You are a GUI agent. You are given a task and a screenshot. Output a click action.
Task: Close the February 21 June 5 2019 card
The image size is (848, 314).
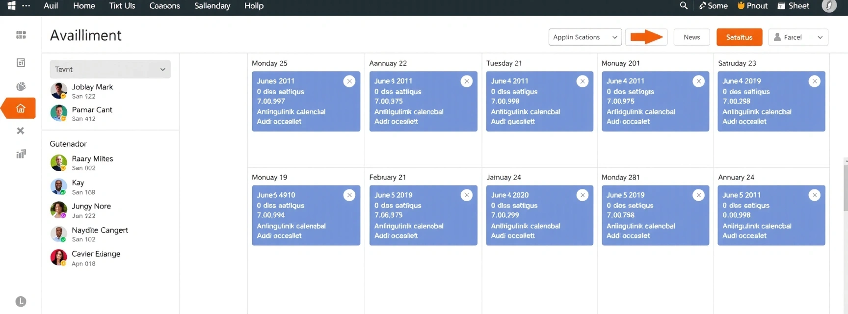[x=466, y=195]
